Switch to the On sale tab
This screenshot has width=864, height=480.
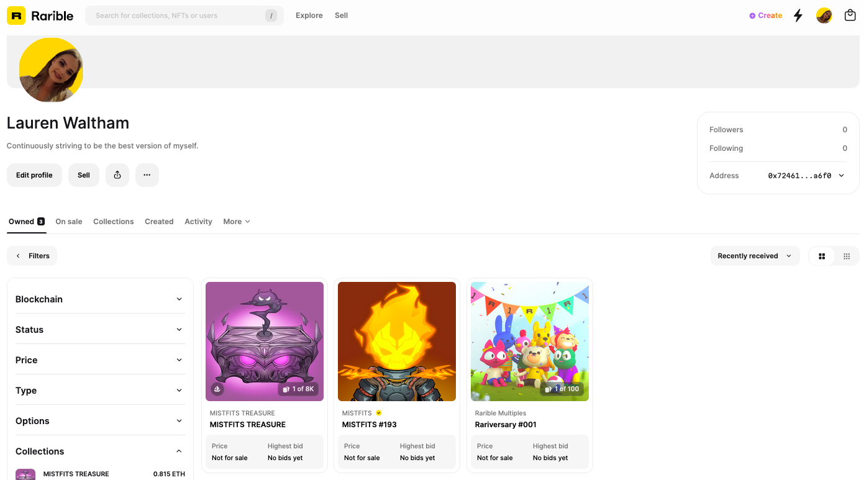point(68,221)
